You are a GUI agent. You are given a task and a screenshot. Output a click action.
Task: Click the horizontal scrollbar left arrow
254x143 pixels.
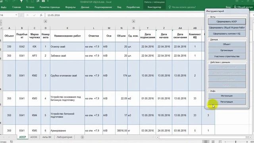tap(158, 137)
